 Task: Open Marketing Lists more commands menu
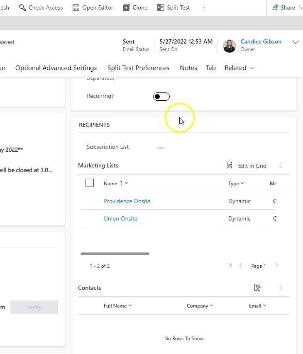pos(281,165)
